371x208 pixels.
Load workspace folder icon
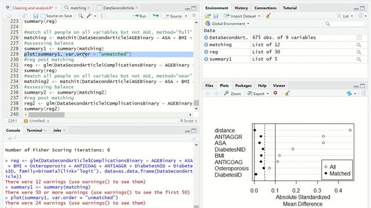(x=208, y=16)
